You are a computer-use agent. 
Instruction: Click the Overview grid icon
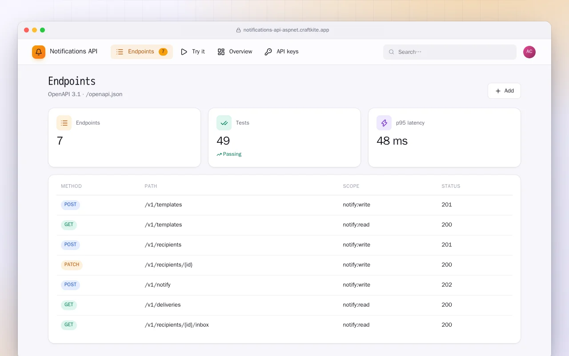click(x=221, y=52)
